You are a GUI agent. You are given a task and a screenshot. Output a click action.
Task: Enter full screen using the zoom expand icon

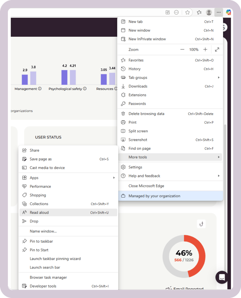[217, 50]
